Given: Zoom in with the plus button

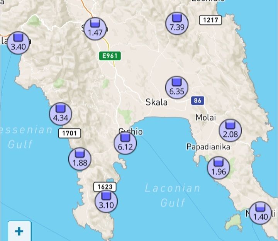Looking at the screenshot, I should (x=20, y=231).
